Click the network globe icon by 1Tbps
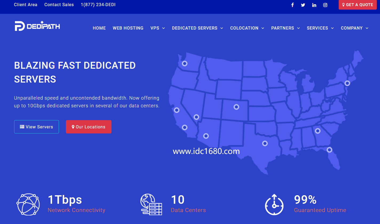Viewport: 380px width, 224px height. tap(28, 204)
